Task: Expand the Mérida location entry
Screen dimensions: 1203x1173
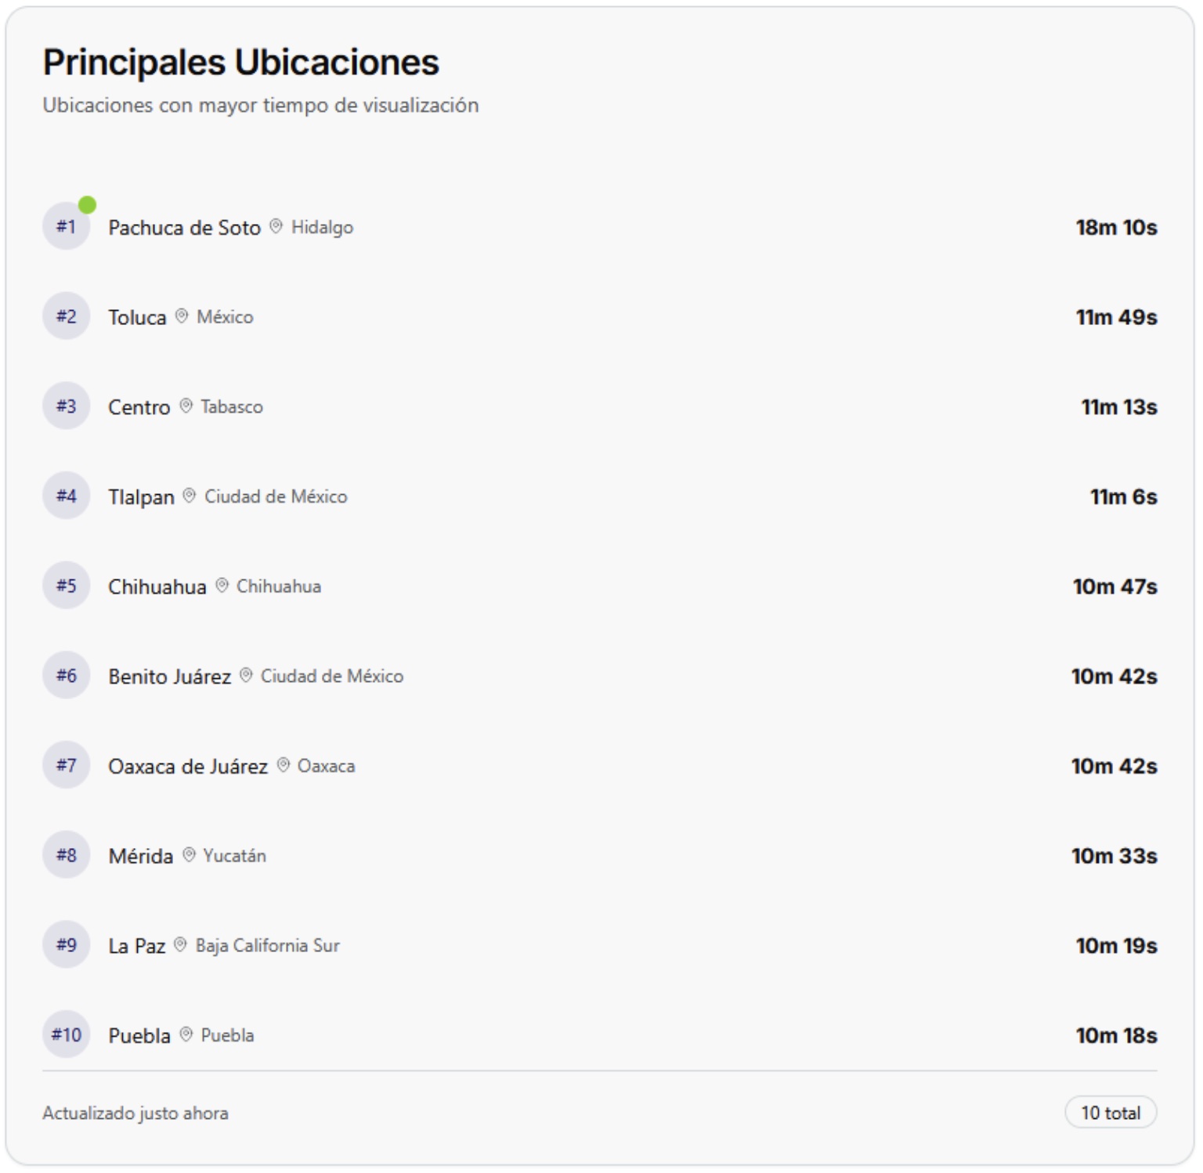Action: coord(548,855)
